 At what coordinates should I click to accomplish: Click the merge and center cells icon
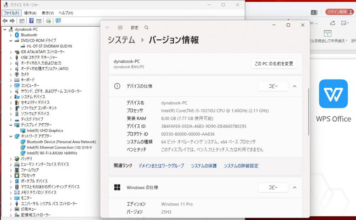point(328,34)
